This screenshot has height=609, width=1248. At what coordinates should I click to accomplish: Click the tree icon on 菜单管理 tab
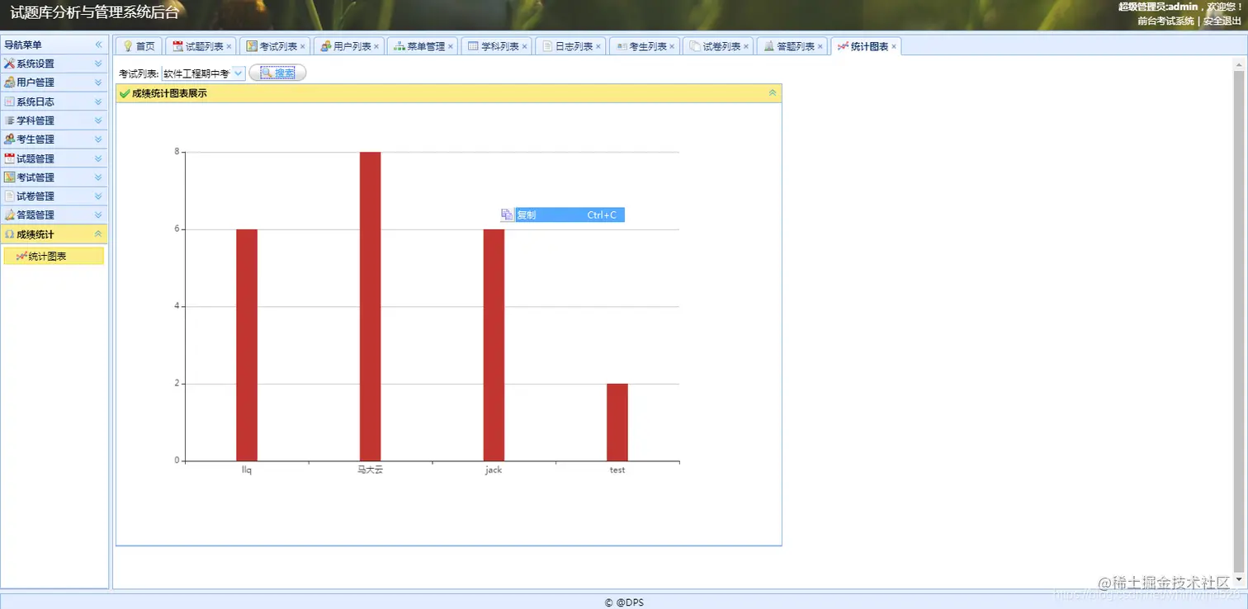[399, 46]
